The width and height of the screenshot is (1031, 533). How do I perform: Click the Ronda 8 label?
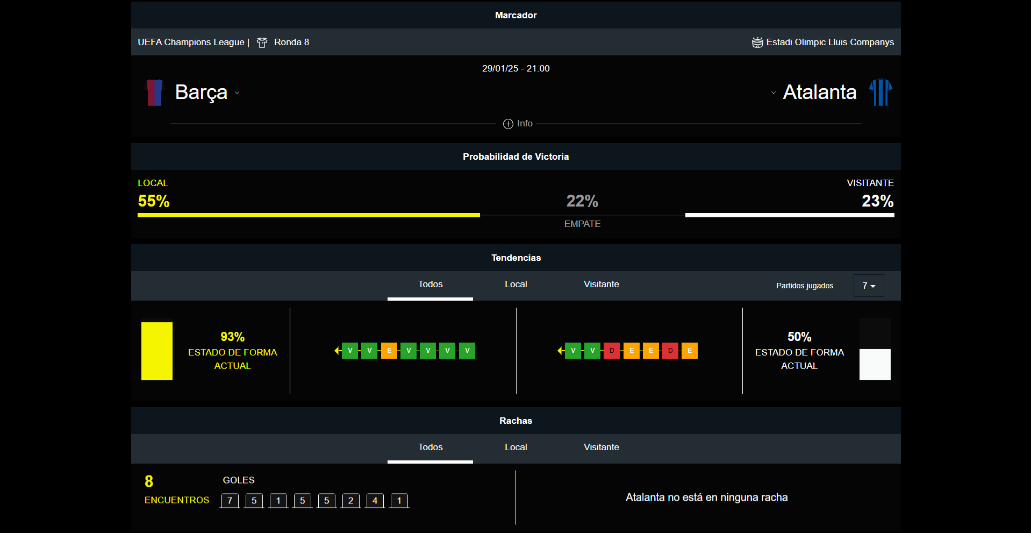[x=291, y=42]
